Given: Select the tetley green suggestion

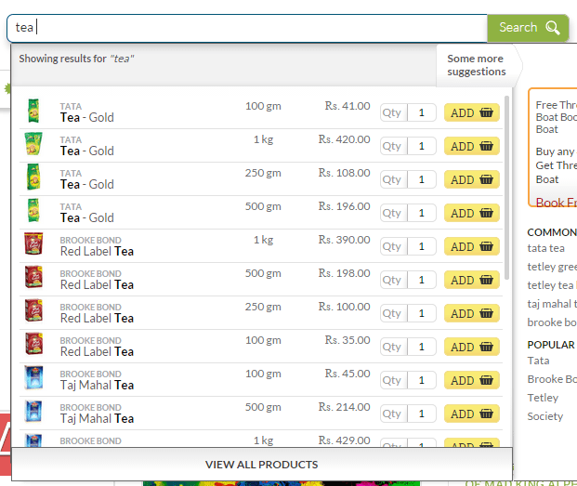Looking at the screenshot, I should (x=552, y=267).
